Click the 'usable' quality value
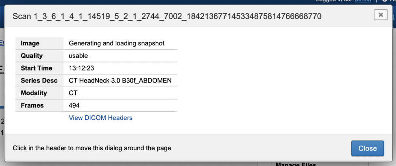The height and width of the screenshot is (166, 396). click(x=79, y=56)
